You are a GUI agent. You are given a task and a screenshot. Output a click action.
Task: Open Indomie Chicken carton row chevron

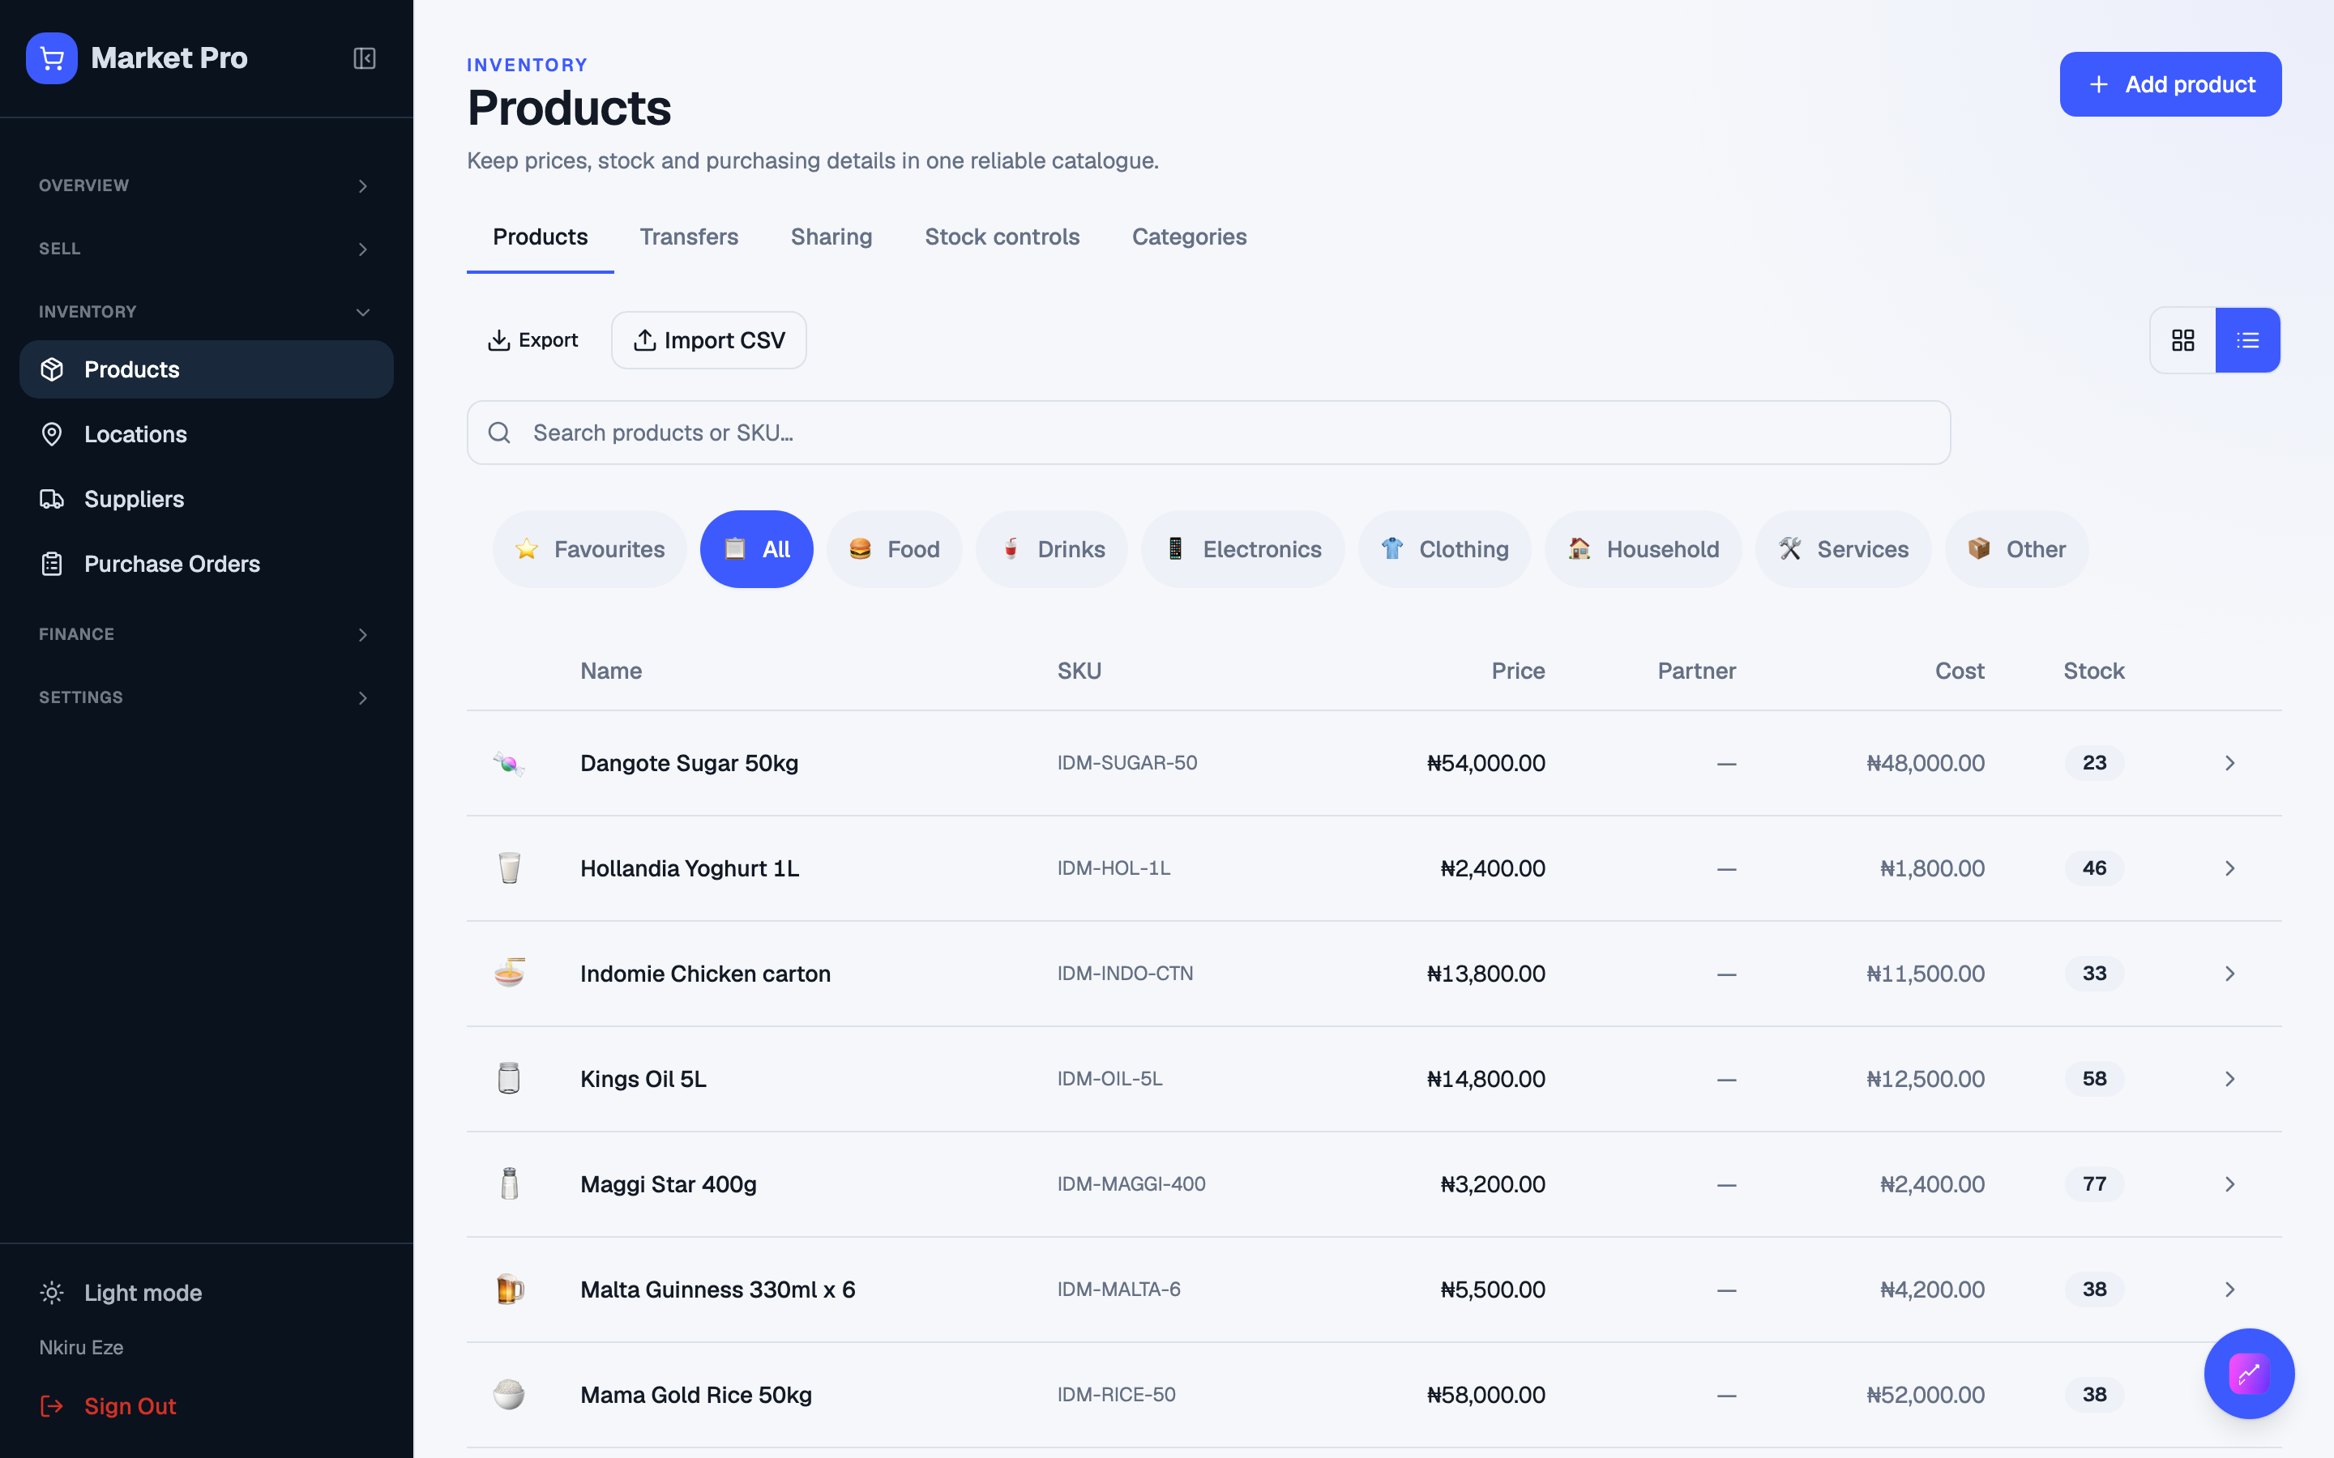(2229, 973)
